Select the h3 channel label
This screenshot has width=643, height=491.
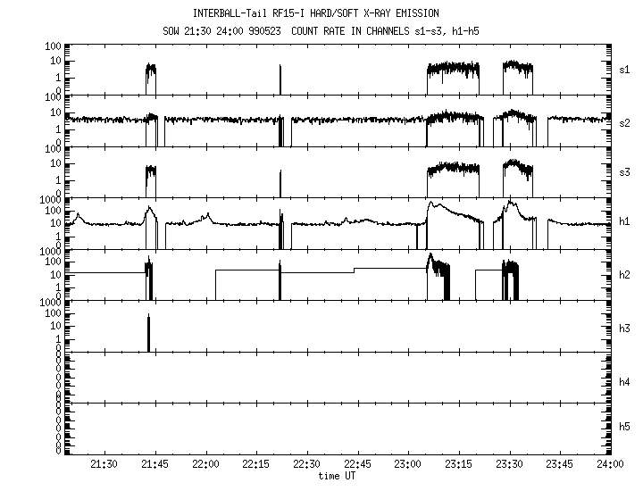(x=625, y=327)
